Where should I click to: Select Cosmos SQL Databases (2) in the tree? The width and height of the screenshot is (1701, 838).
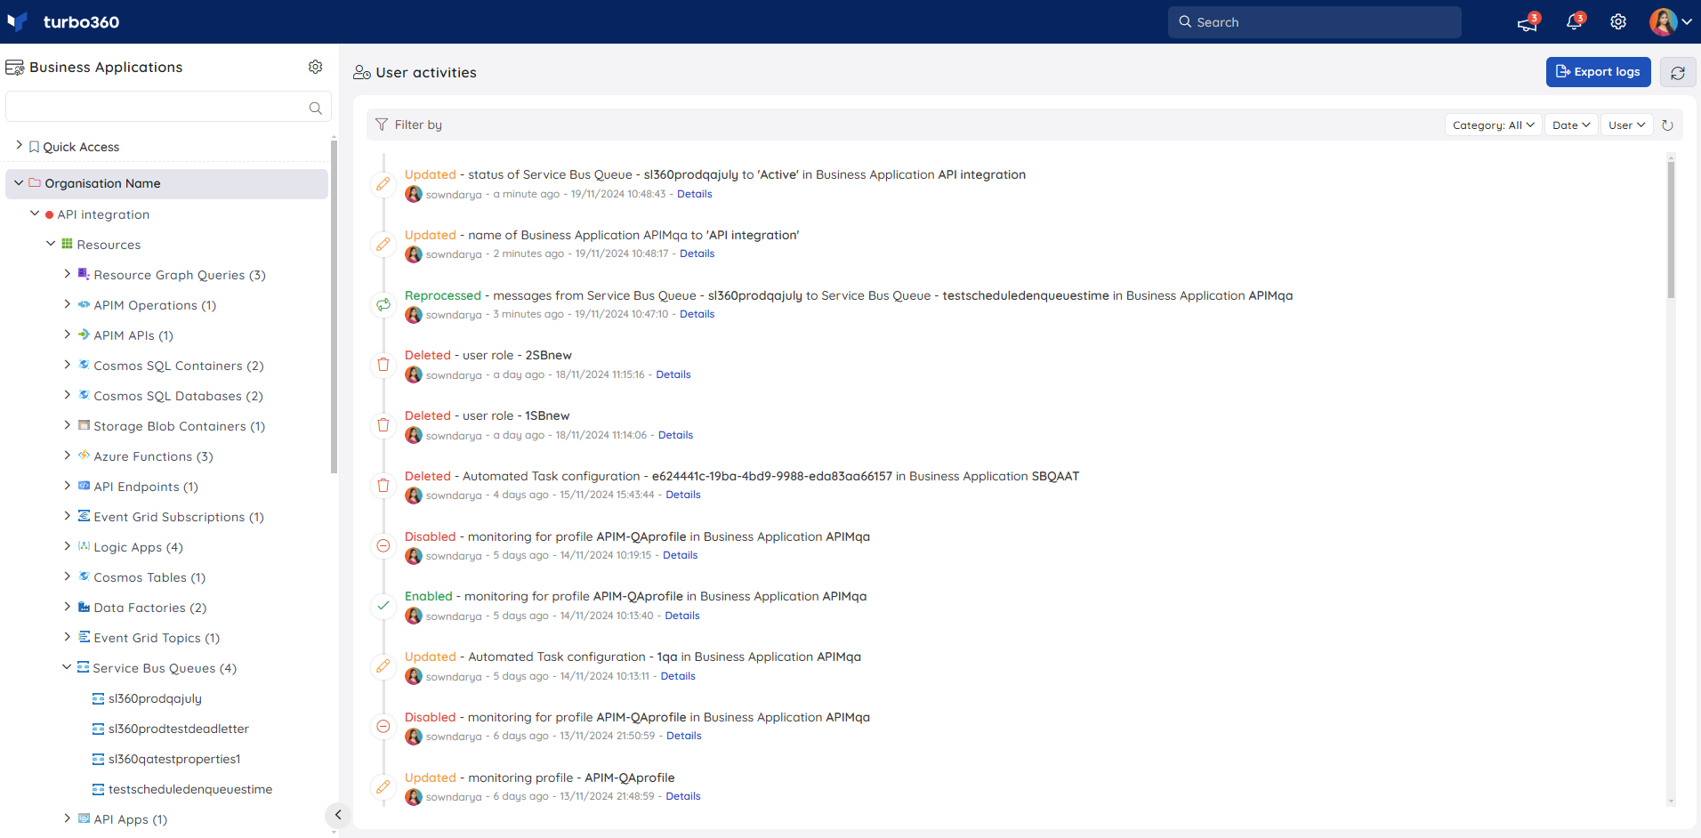(178, 396)
